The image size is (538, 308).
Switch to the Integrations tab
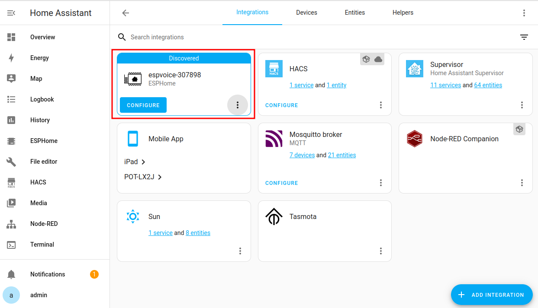[x=252, y=13]
